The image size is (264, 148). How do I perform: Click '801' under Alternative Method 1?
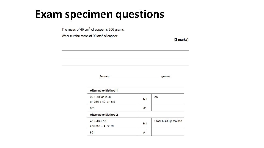[93, 108]
